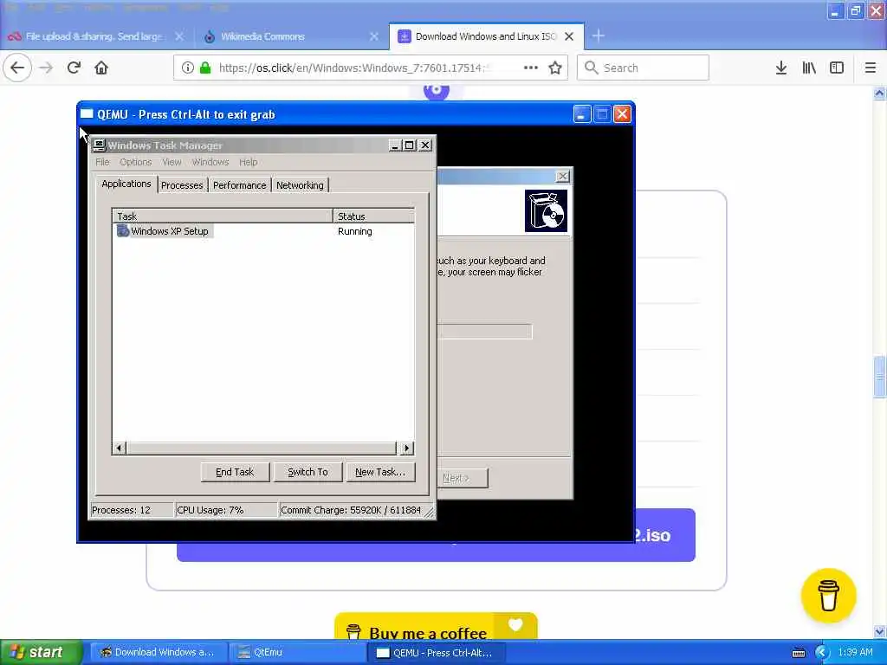Click the Firefox page vertical scrollbar thumb
This screenshot has height=665, width=887.
click(880, 377)
